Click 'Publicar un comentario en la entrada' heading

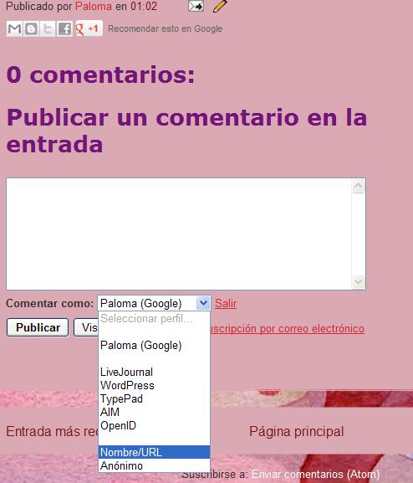[x=186, y=131]
